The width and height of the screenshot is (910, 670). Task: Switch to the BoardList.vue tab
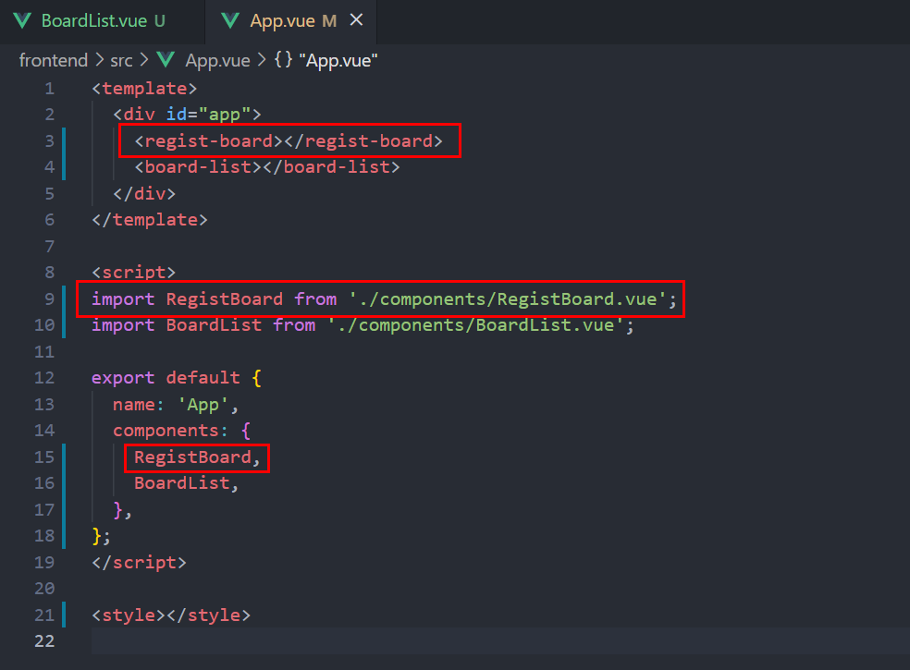pos(102,21)
